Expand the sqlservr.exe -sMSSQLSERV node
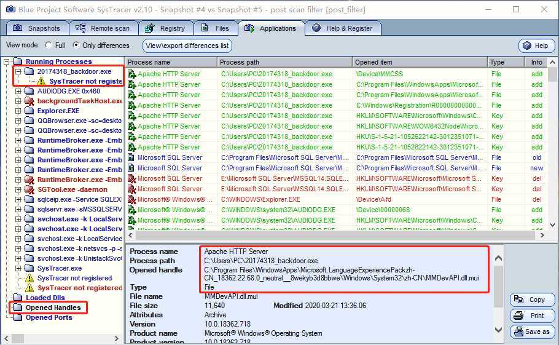This screenshot has width=559, height=345. pos(18,210)
